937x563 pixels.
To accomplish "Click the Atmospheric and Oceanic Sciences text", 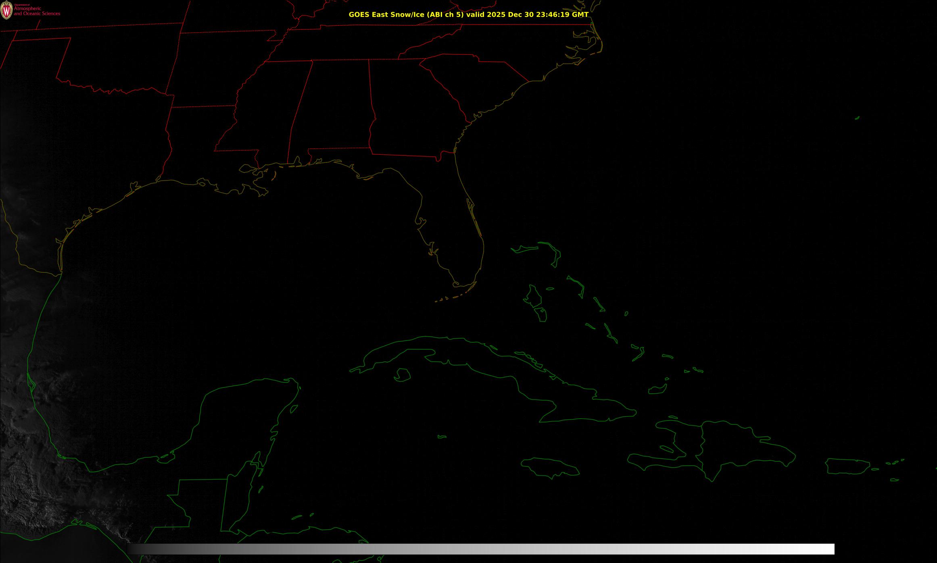I will coord(37,11).
